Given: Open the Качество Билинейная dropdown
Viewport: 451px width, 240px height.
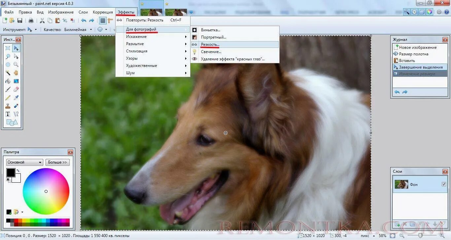Looking at the screenshot, I should click(x=79, y=29).
